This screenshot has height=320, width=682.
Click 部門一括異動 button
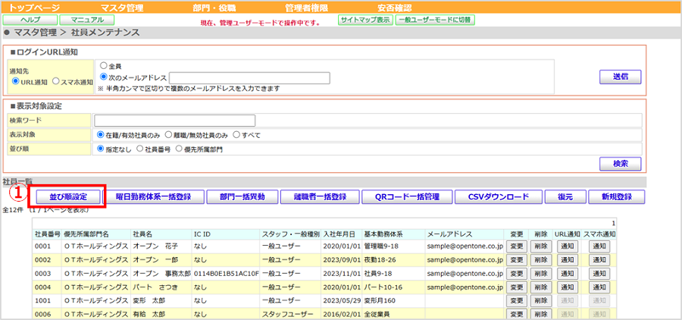point(242,197)
